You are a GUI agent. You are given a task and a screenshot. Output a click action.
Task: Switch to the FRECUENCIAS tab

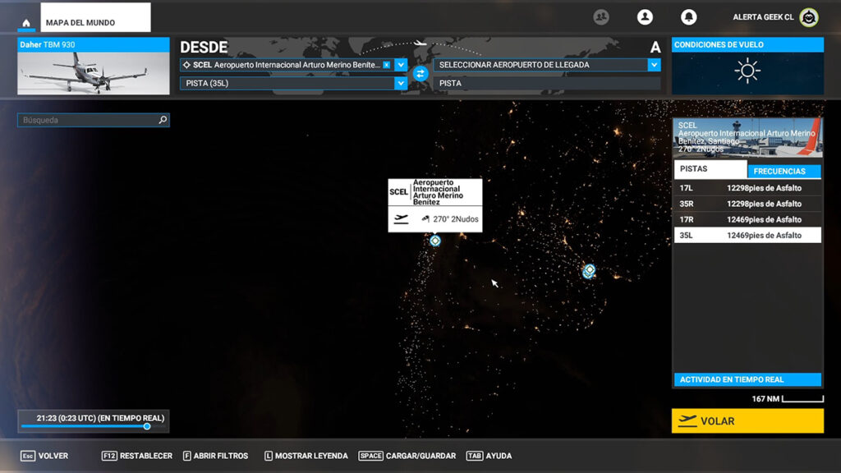coord(784,171)
